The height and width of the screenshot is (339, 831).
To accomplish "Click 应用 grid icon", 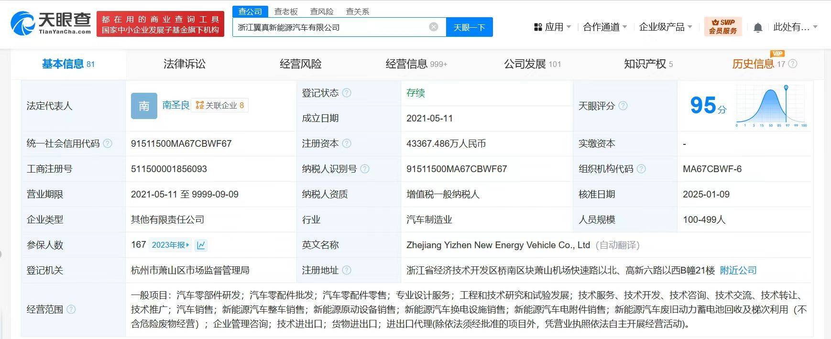I will click(538, 27).
